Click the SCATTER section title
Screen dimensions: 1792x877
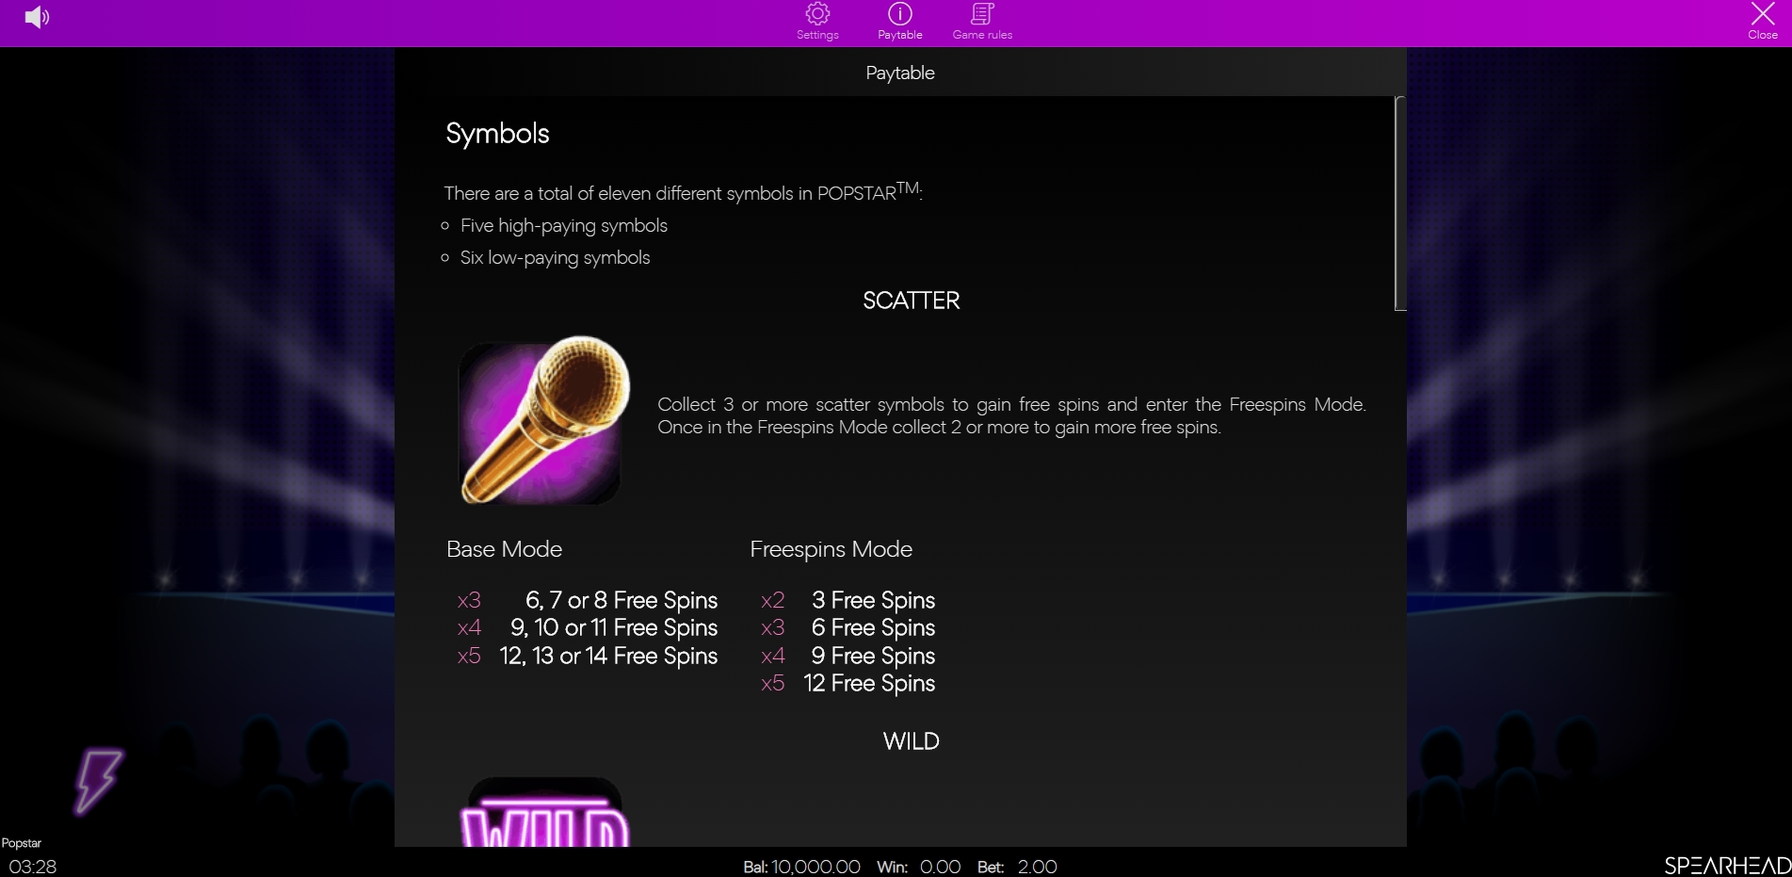tap(911, 300)
